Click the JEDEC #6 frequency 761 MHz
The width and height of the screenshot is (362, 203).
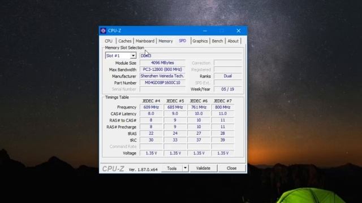199,107
